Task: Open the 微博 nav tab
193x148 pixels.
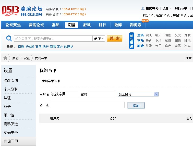Action: [118, 25]
